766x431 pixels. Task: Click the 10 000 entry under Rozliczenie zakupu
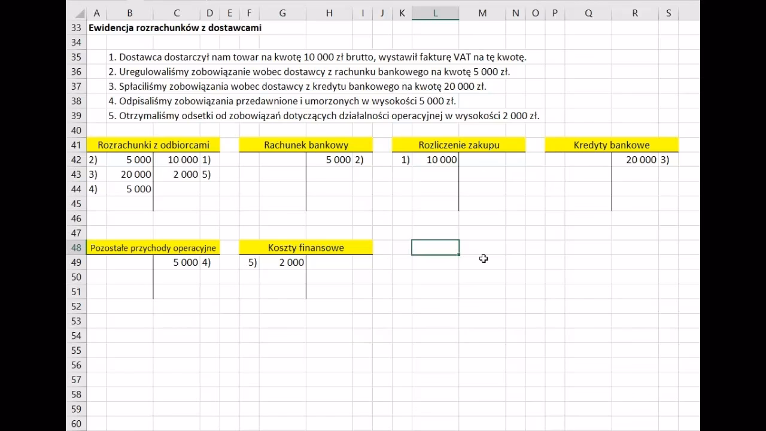point(442,160)
